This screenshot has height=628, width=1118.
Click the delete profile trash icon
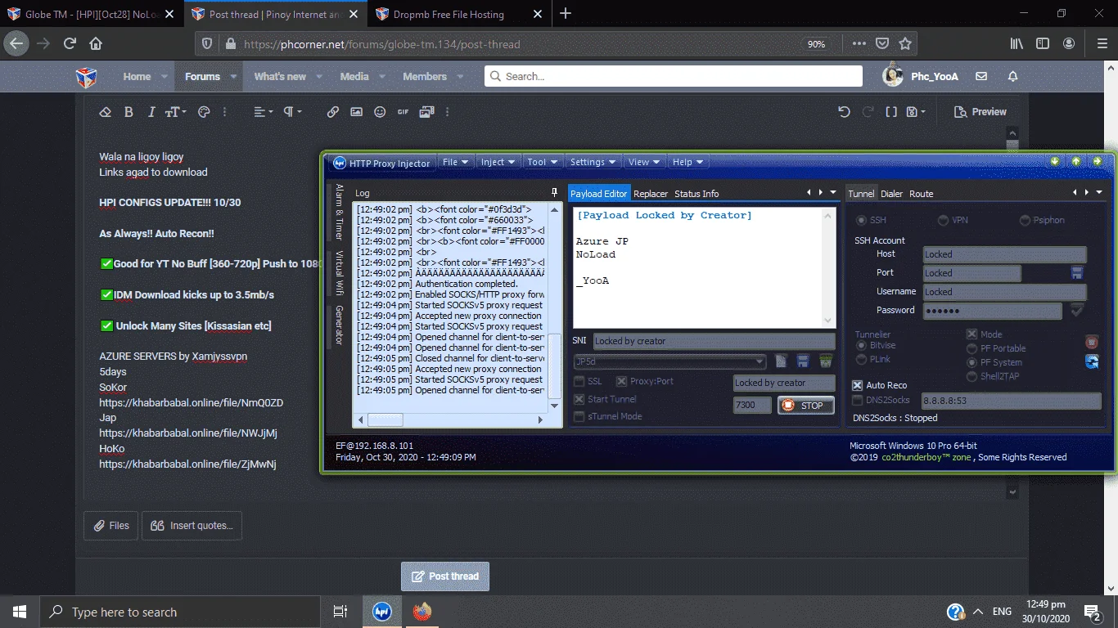(826, 361)
